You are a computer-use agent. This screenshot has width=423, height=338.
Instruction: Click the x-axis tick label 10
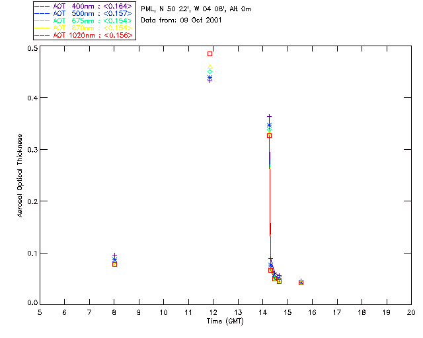click(163, 312)
